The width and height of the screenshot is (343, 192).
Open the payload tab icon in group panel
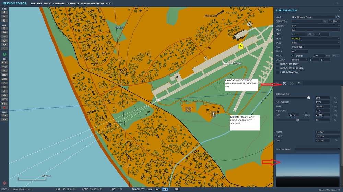[x=284, y=83]
